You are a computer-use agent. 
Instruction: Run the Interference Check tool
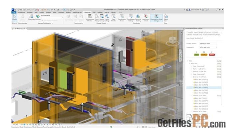click(146, 18)
